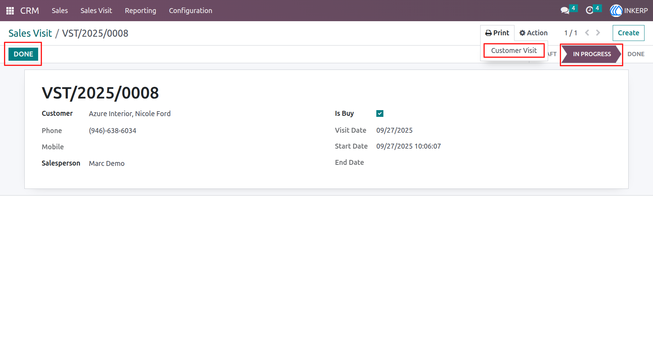Select Customer Visit print option
The height and width of the screenshot is (341, 653).
514,50
